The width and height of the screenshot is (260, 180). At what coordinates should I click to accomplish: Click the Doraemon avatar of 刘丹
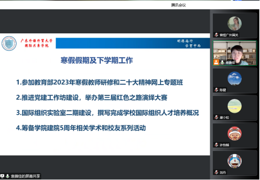pos(235,161)
